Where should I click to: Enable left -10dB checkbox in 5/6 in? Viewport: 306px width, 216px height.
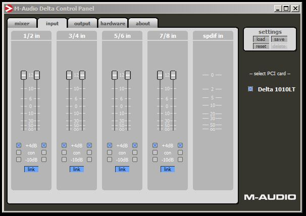(110, 159)
